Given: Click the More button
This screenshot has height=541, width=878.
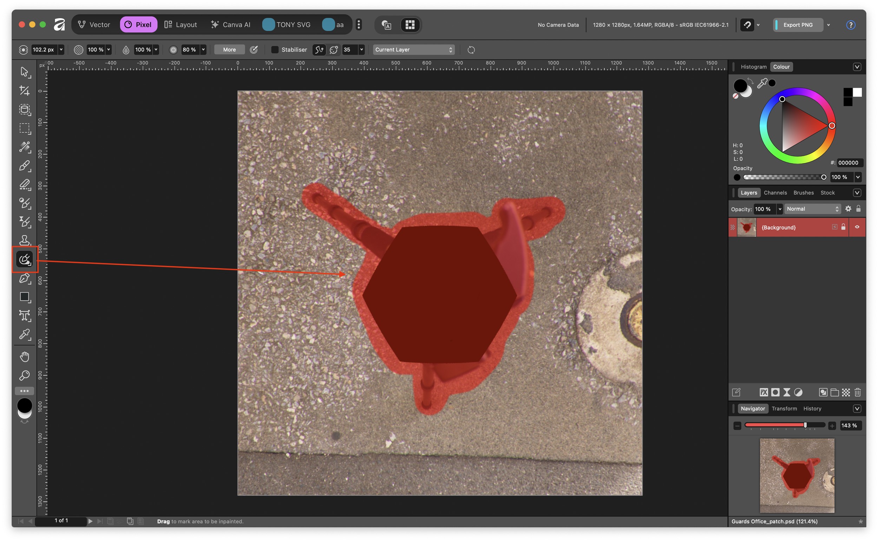Looking at the screenshot, I should click(229, 50).
